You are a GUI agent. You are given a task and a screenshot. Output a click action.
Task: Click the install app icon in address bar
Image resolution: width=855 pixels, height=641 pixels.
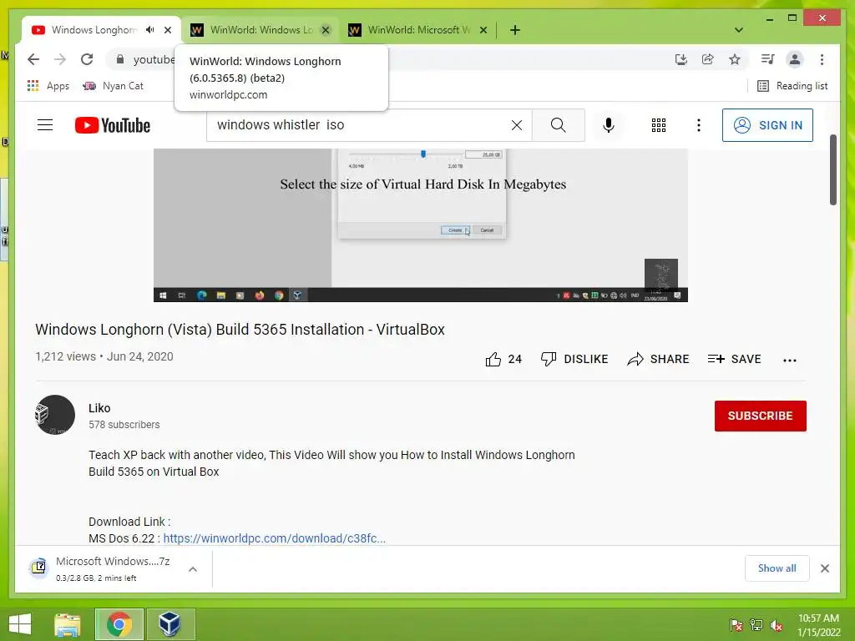[x=680, y=59]
